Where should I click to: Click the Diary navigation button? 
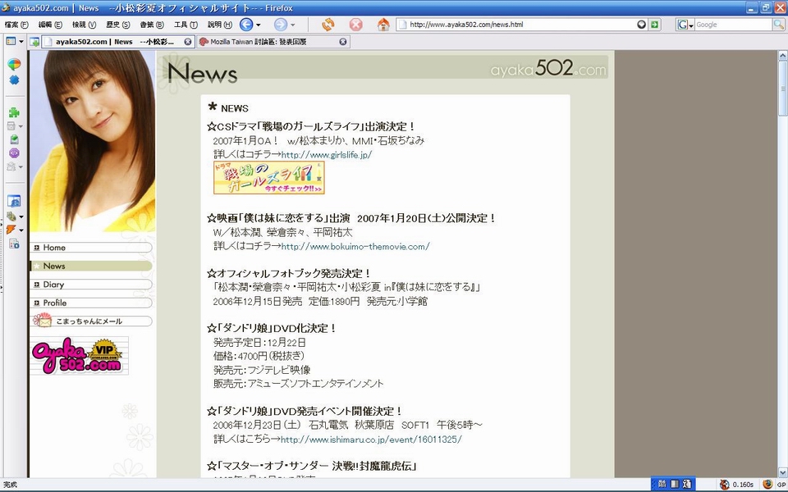(90, 285)
